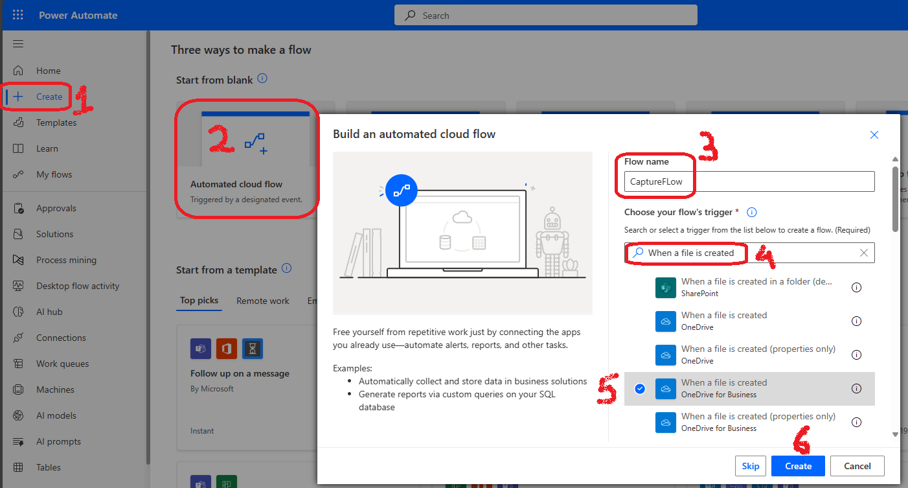Click the Machines icon in sidebar
908x488 pixels.
coord(18,389)
